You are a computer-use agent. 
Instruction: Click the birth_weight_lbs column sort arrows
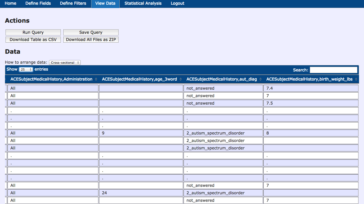tap(356, 79)
